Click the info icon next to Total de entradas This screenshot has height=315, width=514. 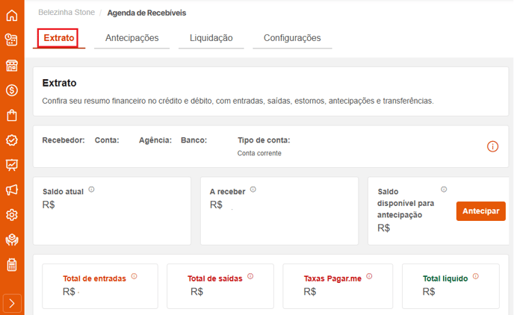tap(134, 276)
